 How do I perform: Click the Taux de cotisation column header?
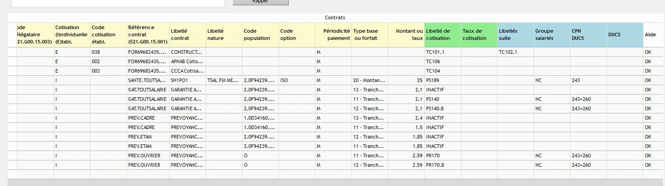479,35
